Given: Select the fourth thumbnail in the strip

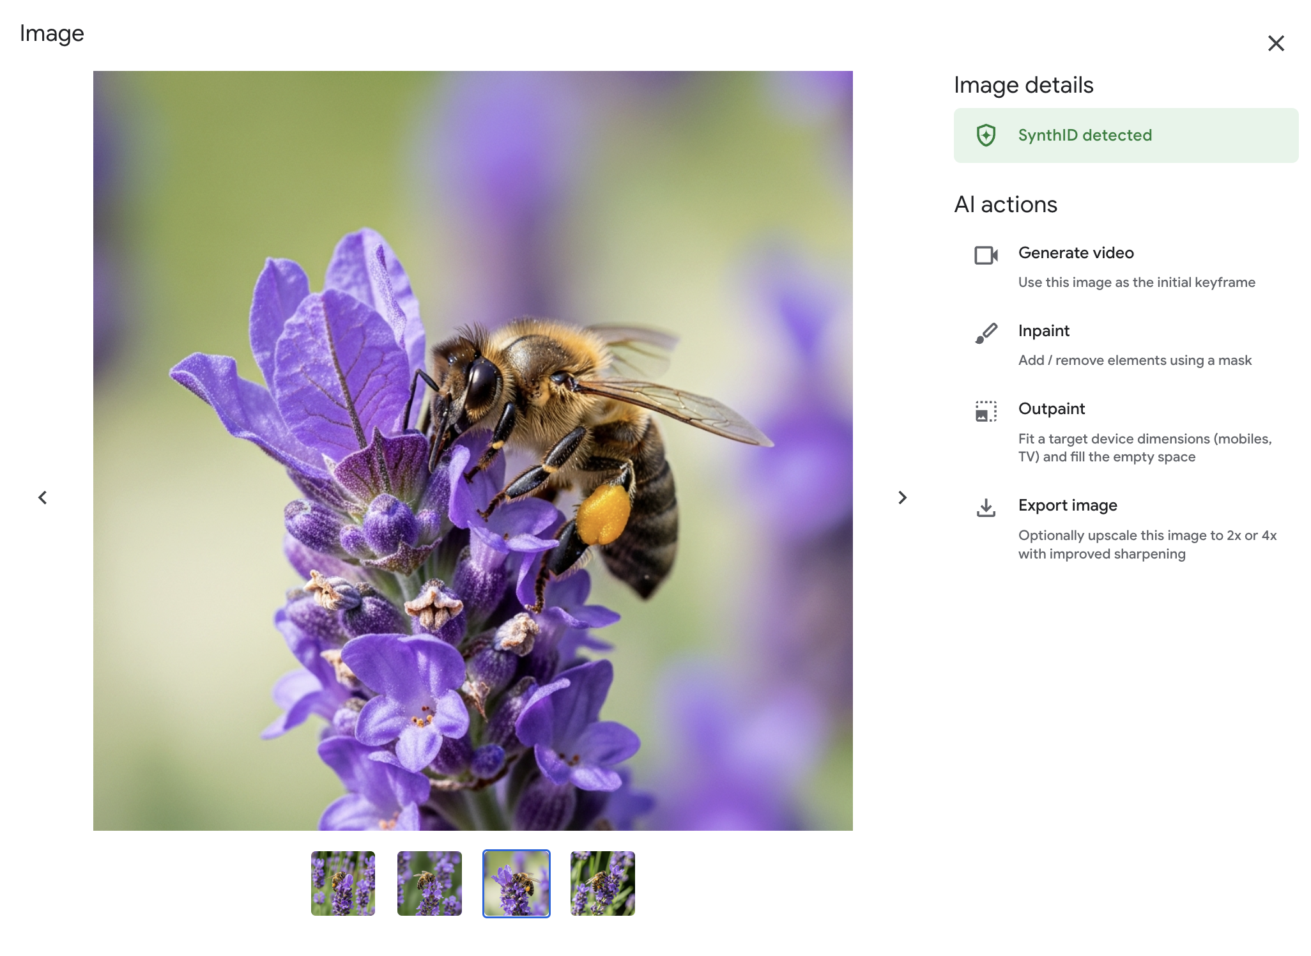Looking at the screenshot, I should click(x=601, y=883).
